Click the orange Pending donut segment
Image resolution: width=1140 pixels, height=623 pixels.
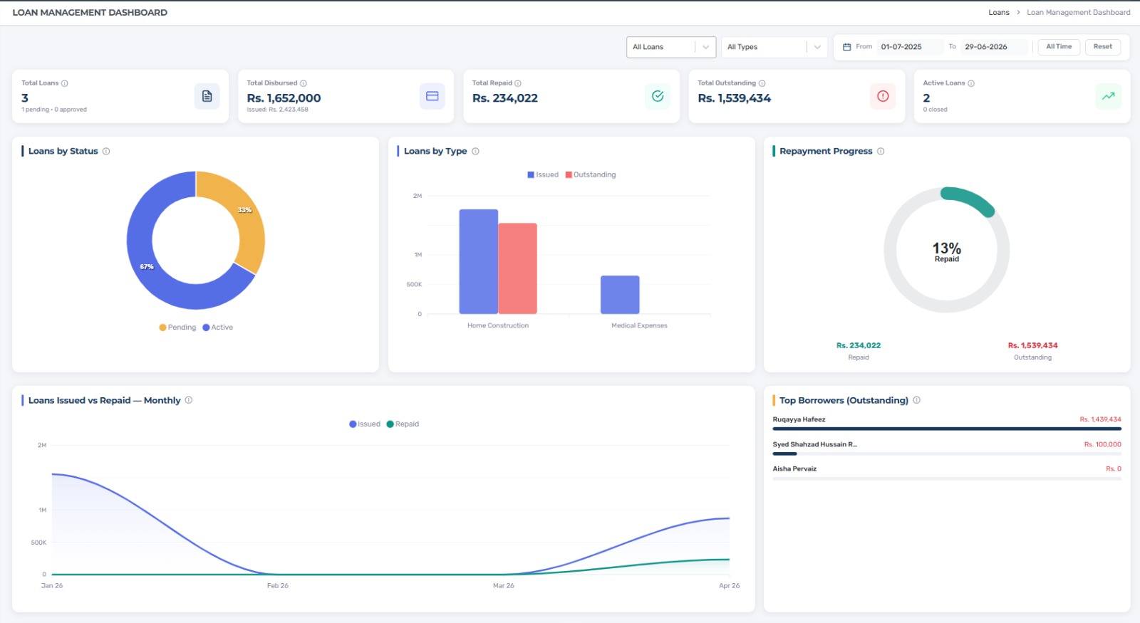(x=245, y=214)
